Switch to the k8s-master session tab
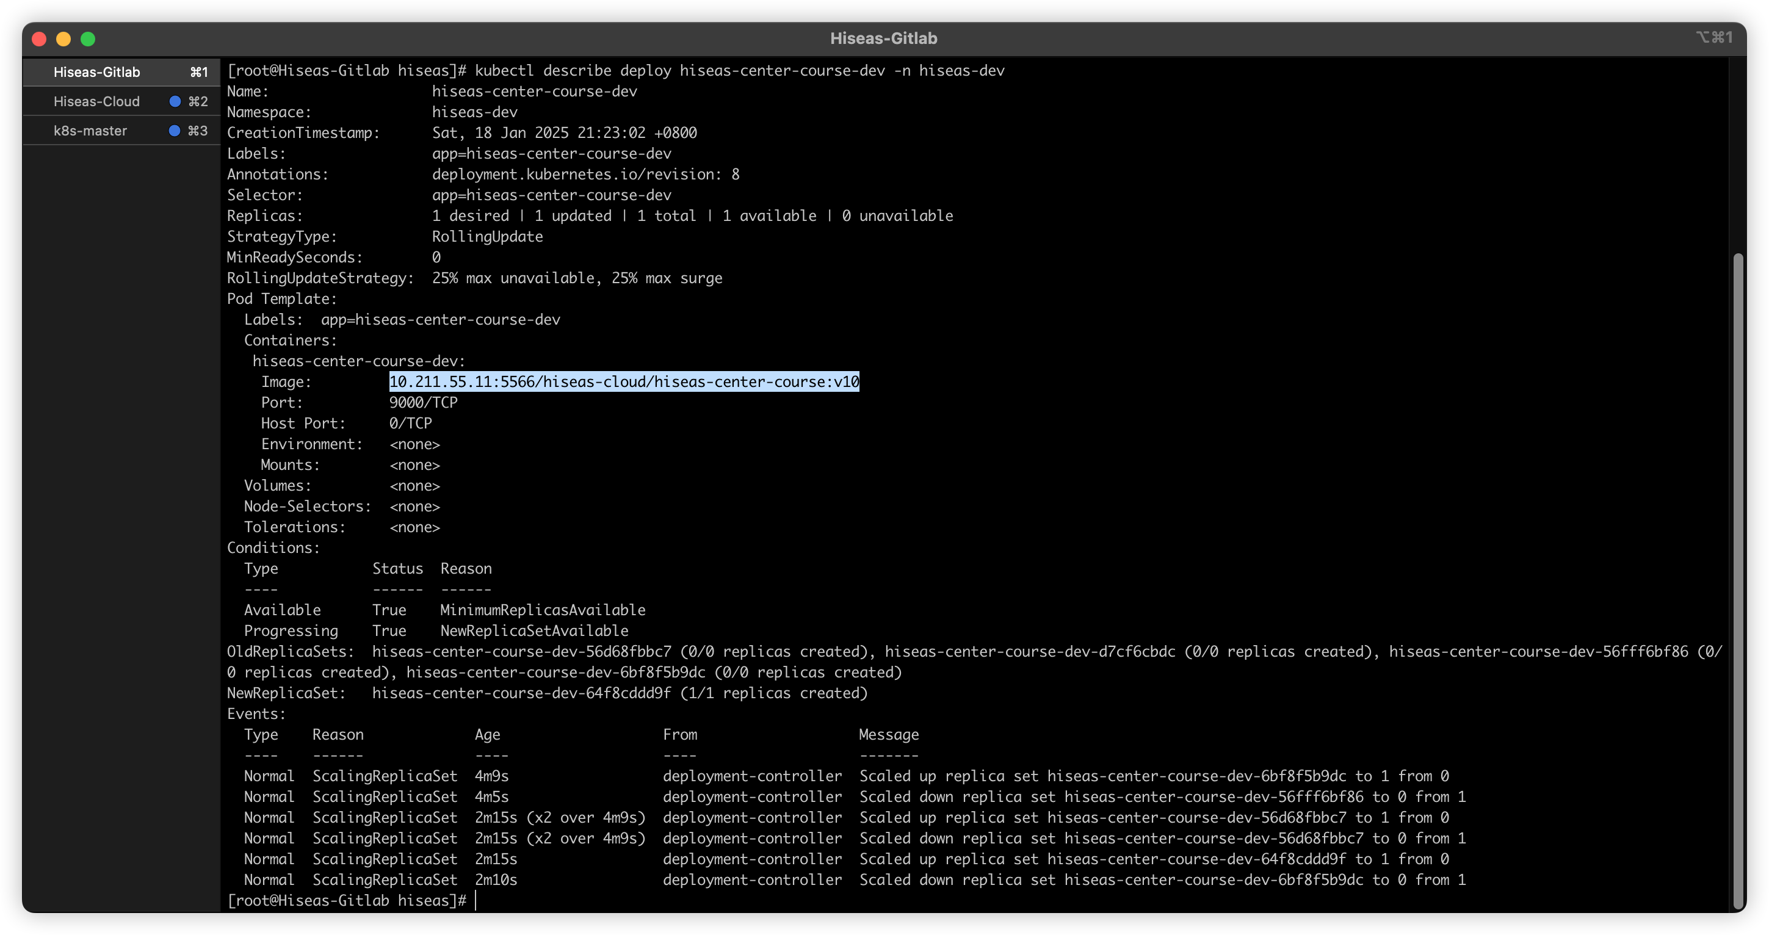Screen dimensions: 1769x935 121,131
